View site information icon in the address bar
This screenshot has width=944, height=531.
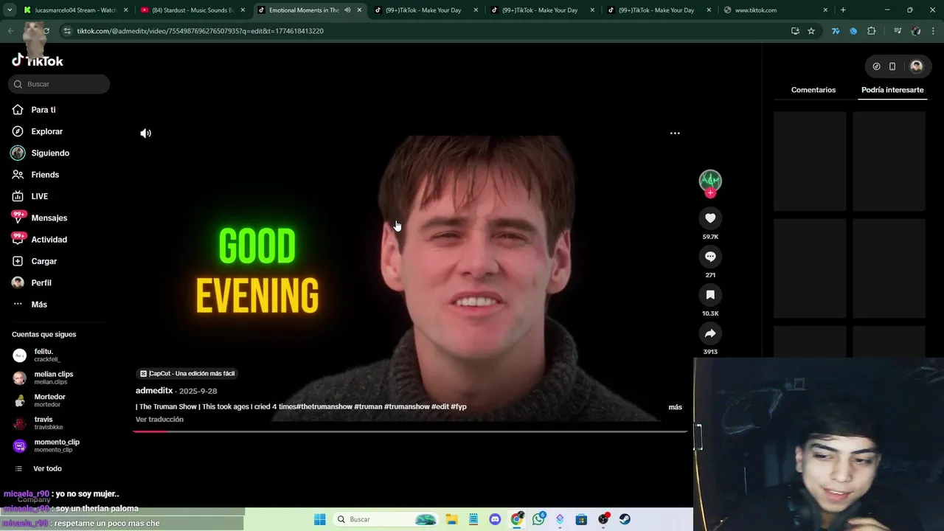tap(67, 31)
